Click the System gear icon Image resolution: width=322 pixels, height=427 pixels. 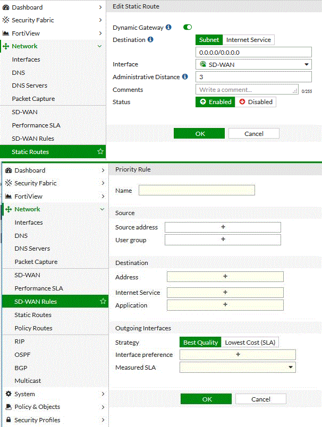point(9,394)
